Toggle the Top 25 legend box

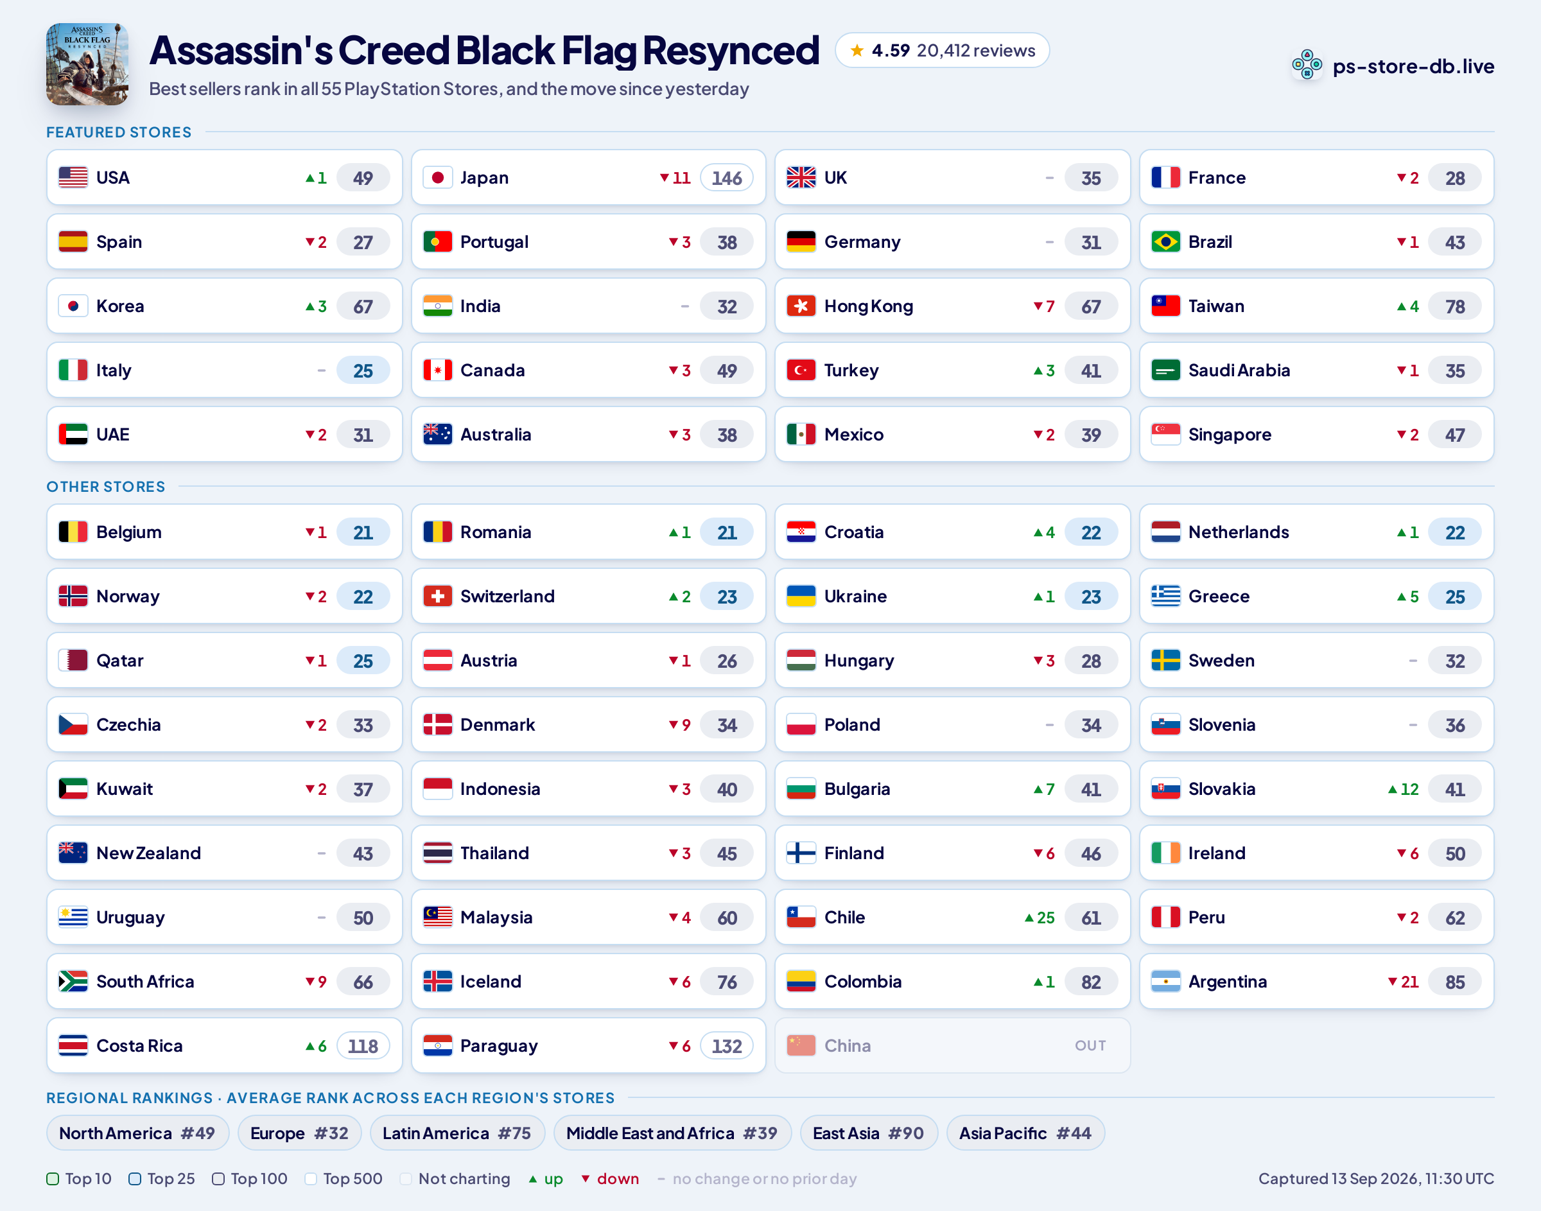[x=135, y=1178]
